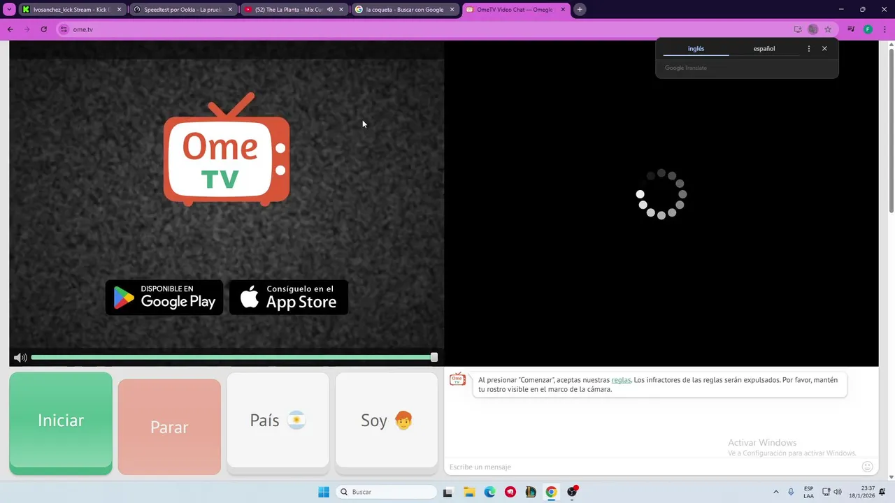
Task: Switch ESP LAA keyboard language
Action: (x=808, y=492)
